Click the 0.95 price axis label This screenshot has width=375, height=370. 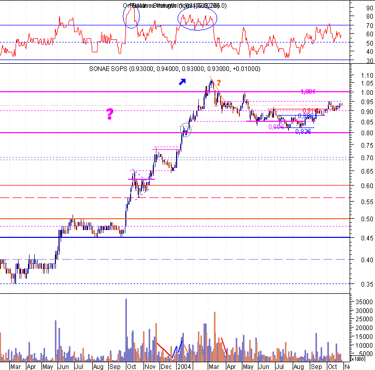[367, 102]
